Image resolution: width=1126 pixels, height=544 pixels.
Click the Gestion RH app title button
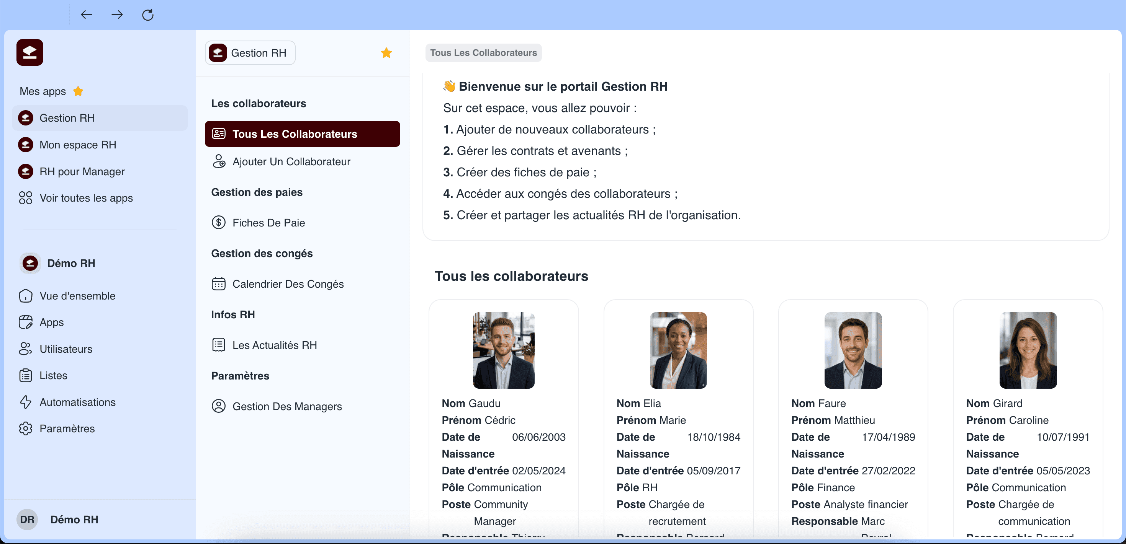pyautogui.click(x=250, y=53)
